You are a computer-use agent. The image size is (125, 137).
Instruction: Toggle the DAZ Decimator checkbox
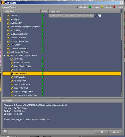point(12,73)
